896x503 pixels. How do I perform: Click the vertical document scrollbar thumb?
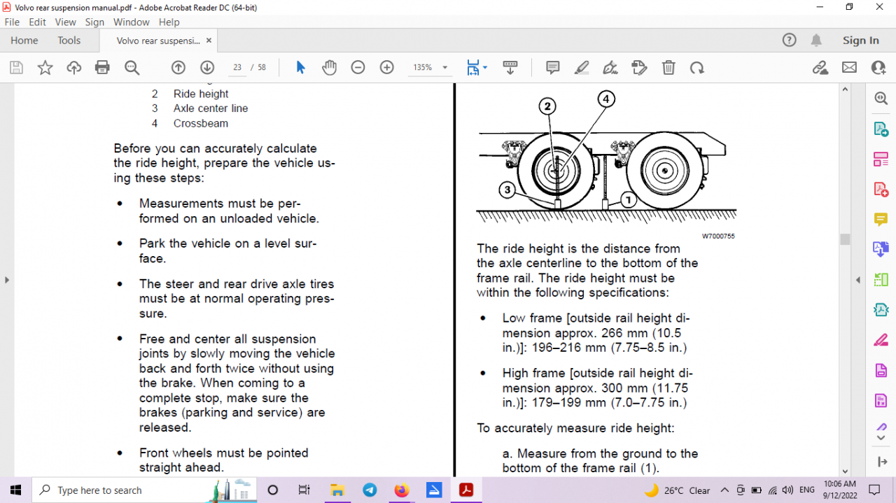[845, 239]
